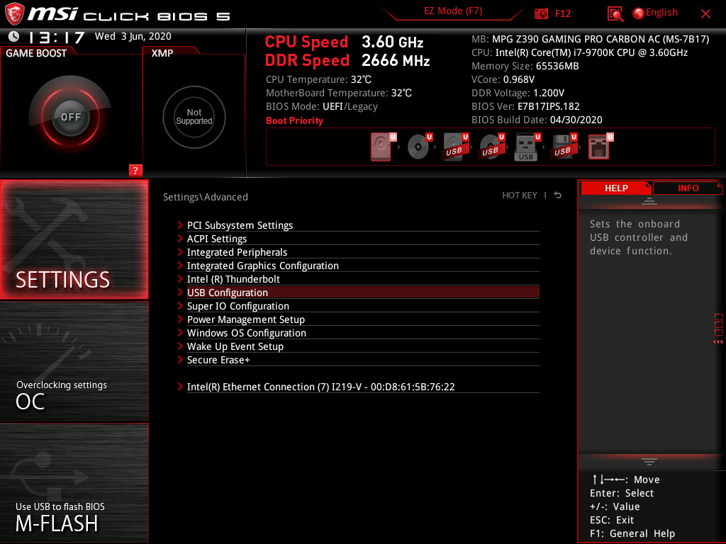Switch to the HELP tab
This screenshot has width=726, height=544.
[x=616, y=188]
